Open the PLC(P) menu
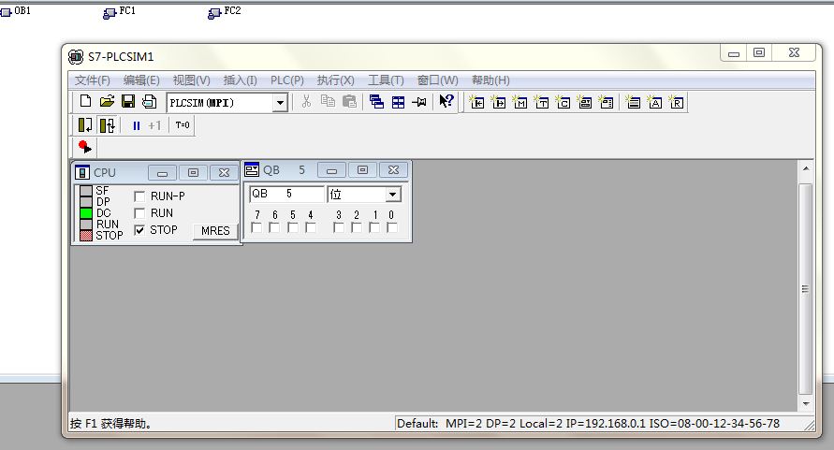Viewport: 834px width, 450px height. 286,80
